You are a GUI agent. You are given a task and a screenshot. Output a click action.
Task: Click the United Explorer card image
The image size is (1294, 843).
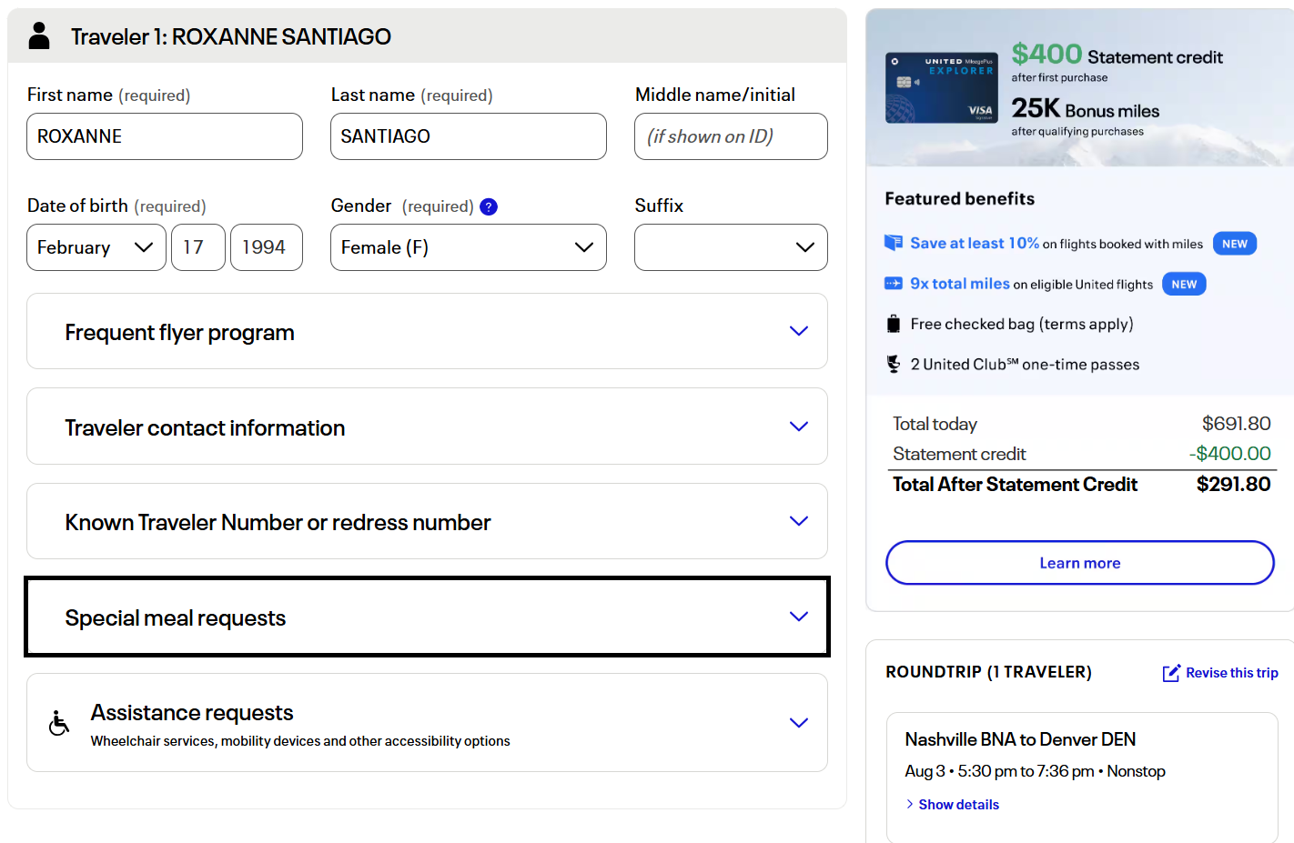[x=942, y=87]
